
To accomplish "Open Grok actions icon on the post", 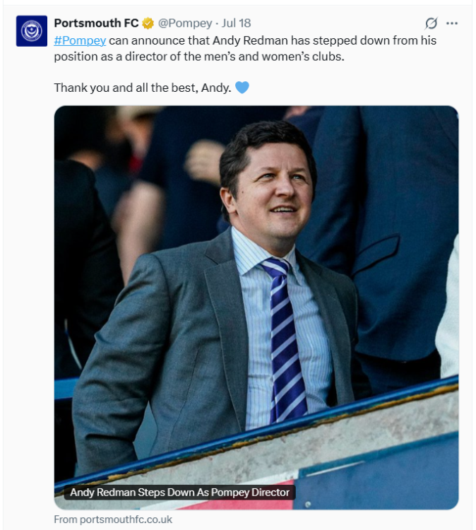I will [432, 23].
